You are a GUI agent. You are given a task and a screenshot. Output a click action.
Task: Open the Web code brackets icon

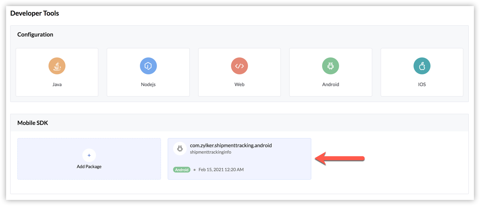coord(239,66)
